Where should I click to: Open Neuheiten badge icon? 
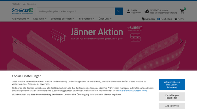coord(159,19)
